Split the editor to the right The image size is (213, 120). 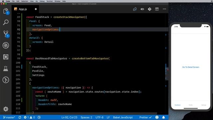(x=157, y=9)
